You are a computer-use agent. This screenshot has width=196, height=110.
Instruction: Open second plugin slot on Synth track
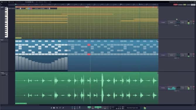click(171, 22)
